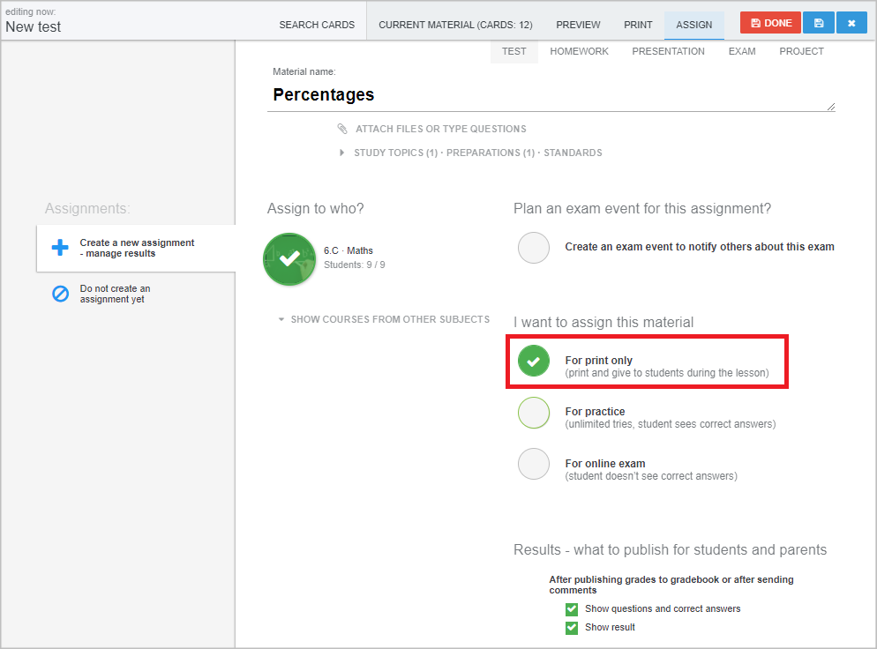The width and height of the screenshot is (877, 649).
Task: Click the 6.C · Maths course label
Action: click(348, 250)
